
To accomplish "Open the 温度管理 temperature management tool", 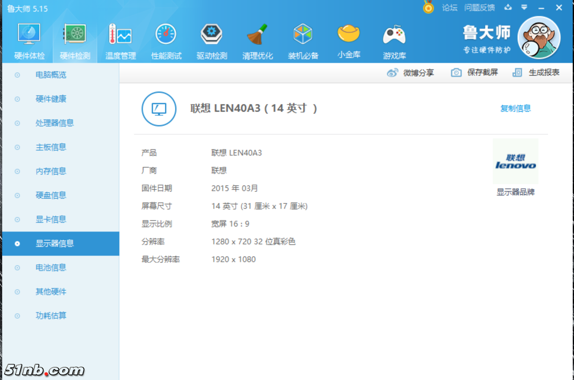I will click(120, 40).
